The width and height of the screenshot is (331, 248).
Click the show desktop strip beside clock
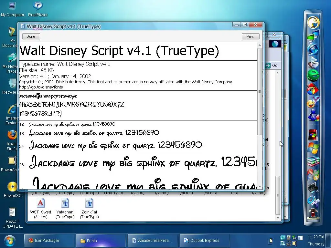(x=328, y=241)
